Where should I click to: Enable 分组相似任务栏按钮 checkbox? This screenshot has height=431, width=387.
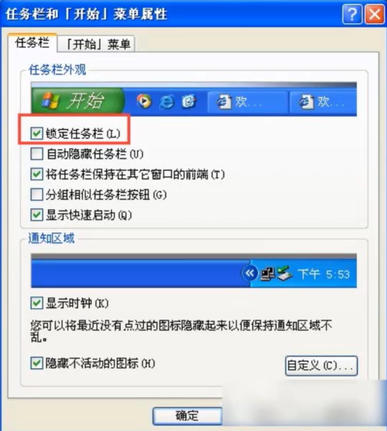click(36, 194)
